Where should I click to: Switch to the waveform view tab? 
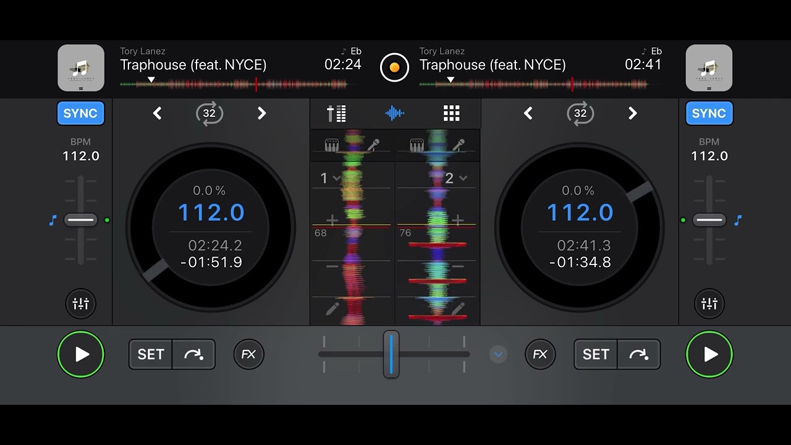[394, 113]
